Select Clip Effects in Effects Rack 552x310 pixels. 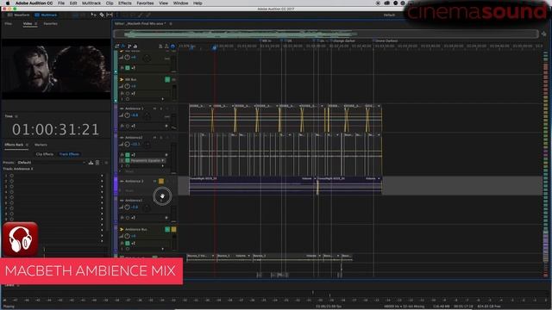pyautogui.click(x=45, y=154)
